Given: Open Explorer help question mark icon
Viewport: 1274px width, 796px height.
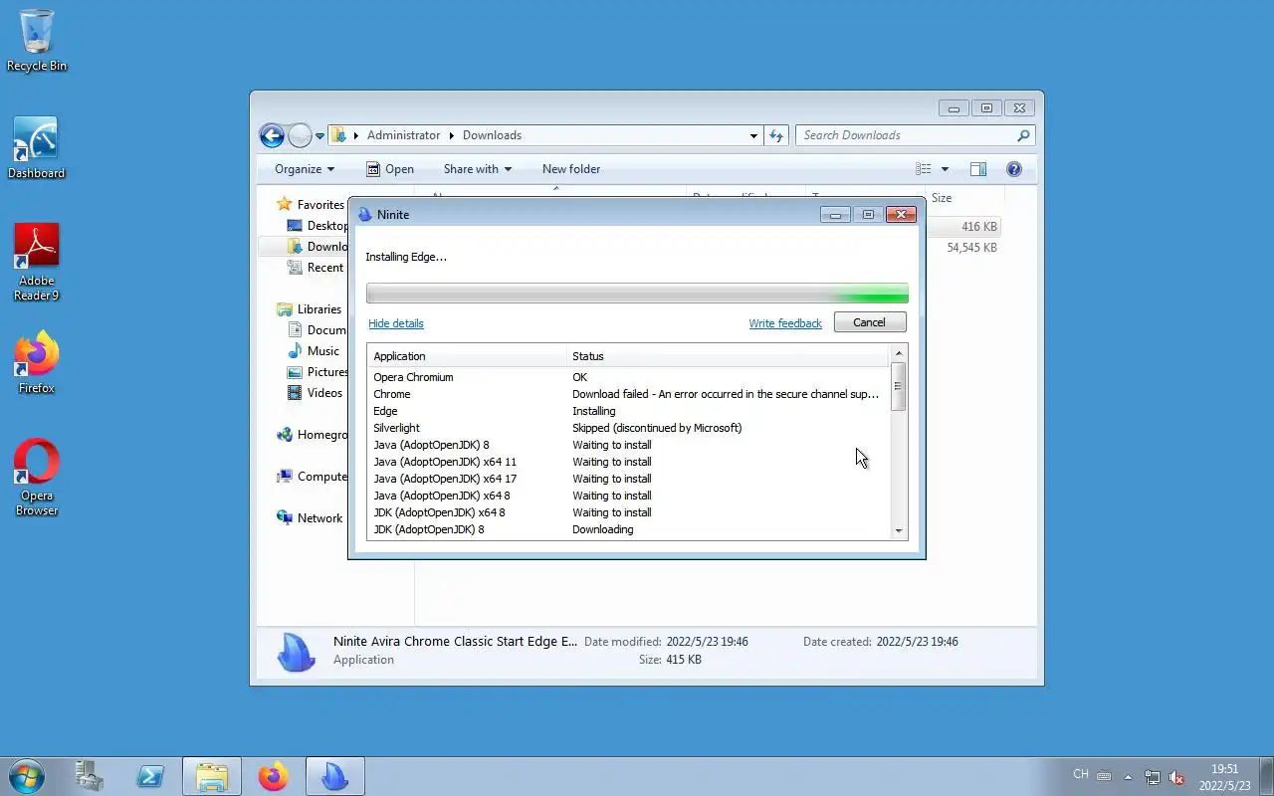Looking at the screenshot, I should (x=1014, y=169).
